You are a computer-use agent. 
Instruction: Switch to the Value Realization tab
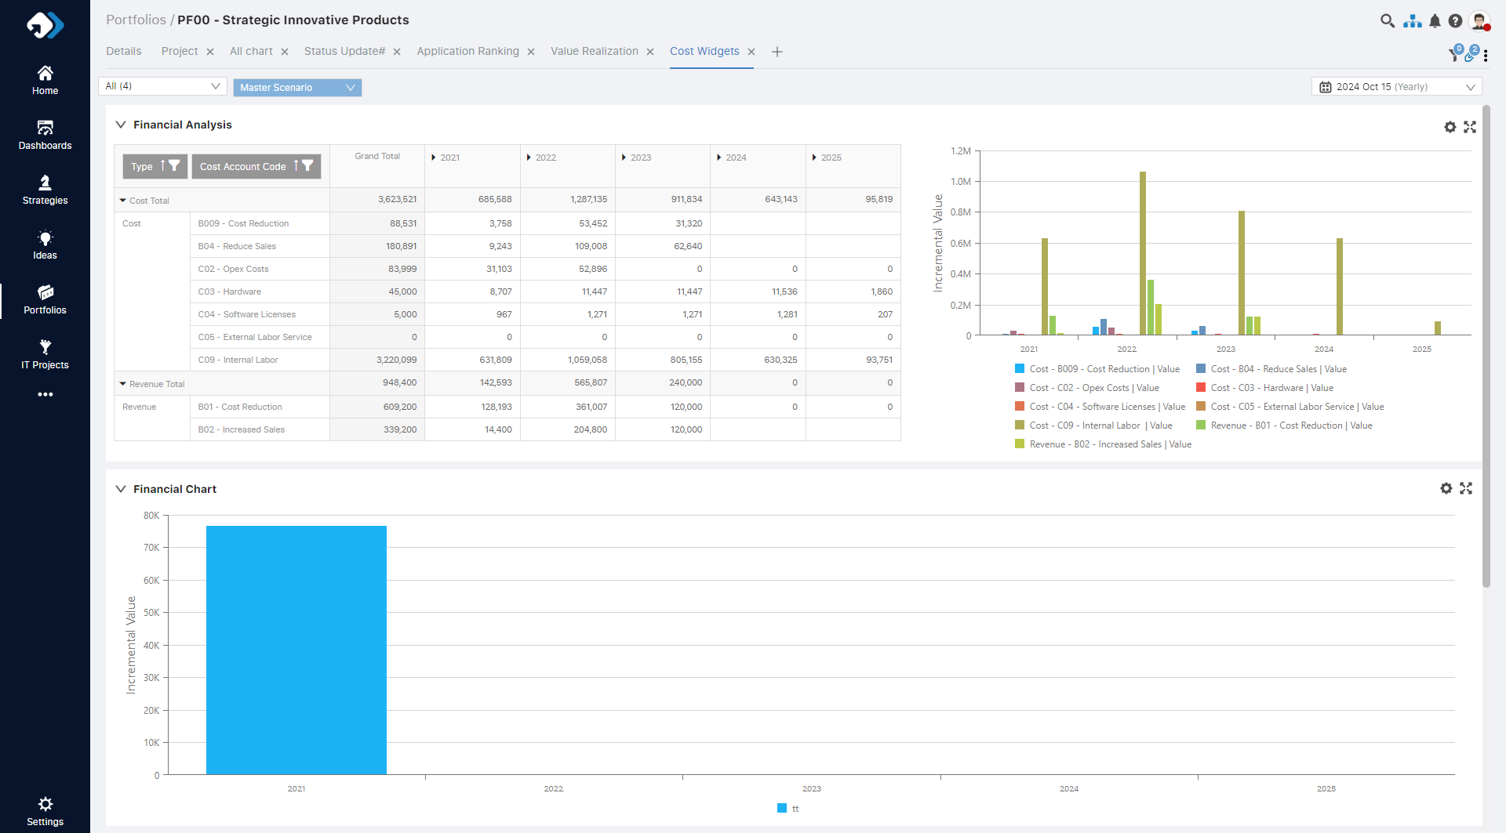[594, 51]
